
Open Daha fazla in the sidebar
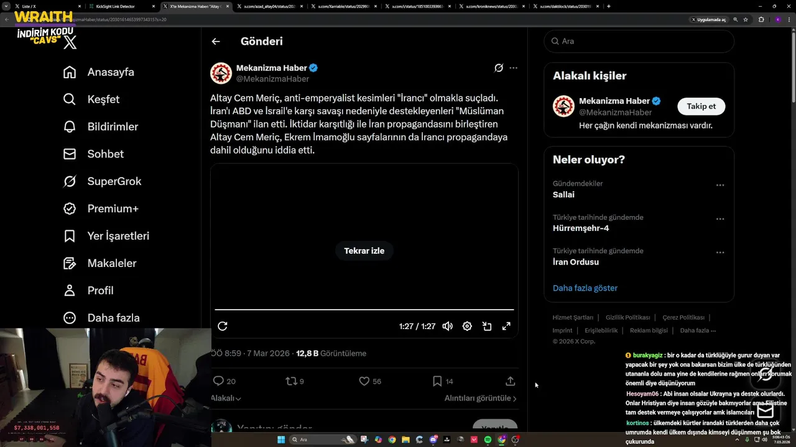click(101, 318)
